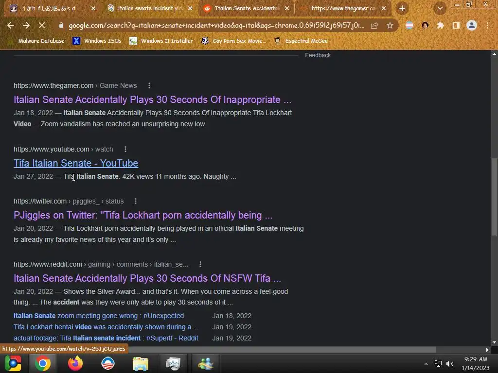The width and height of the screenshot is (498, 373).
Task: Click the horizontal scrollbar right arrow
Action: click(x=487, y=350)
